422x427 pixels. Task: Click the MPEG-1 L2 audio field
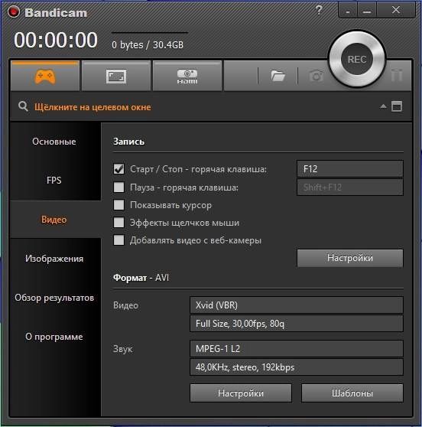click(297, 349)
